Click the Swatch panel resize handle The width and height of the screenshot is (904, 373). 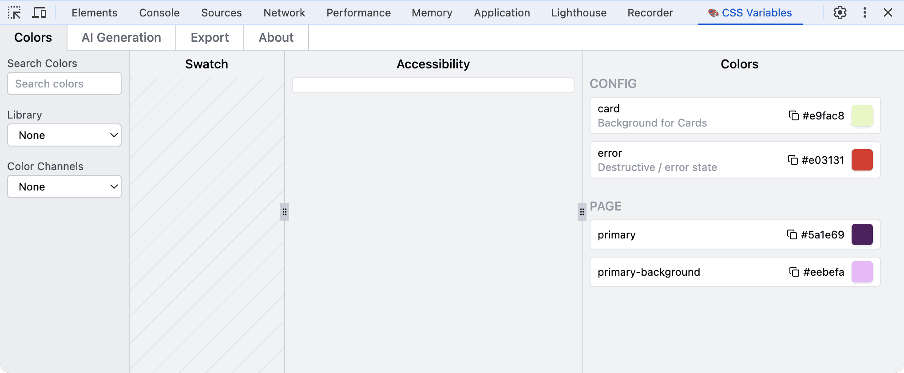[x=285, y=212]
